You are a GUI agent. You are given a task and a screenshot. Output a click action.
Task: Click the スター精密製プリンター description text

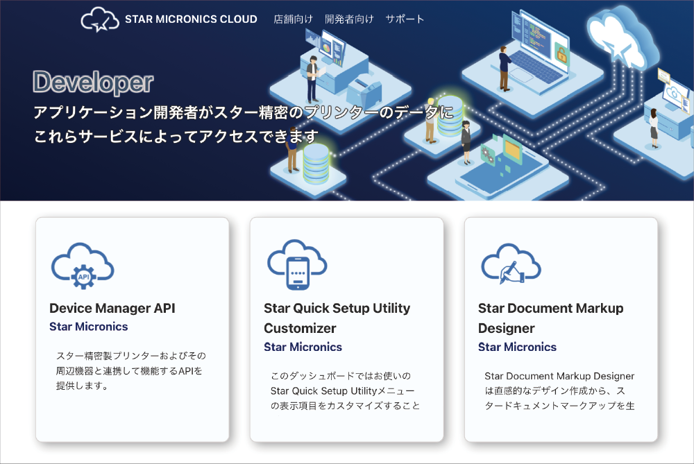tap(131, 370)
